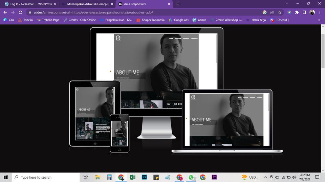325x182 pixels.
Task: Select the Am I Responsive? tab
Action: pos(144,4)
